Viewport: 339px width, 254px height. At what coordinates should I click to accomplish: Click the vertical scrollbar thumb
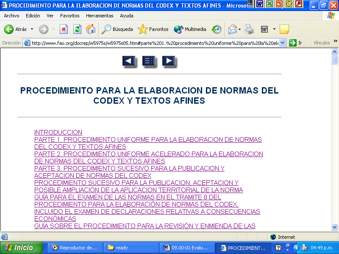point(334,60)
